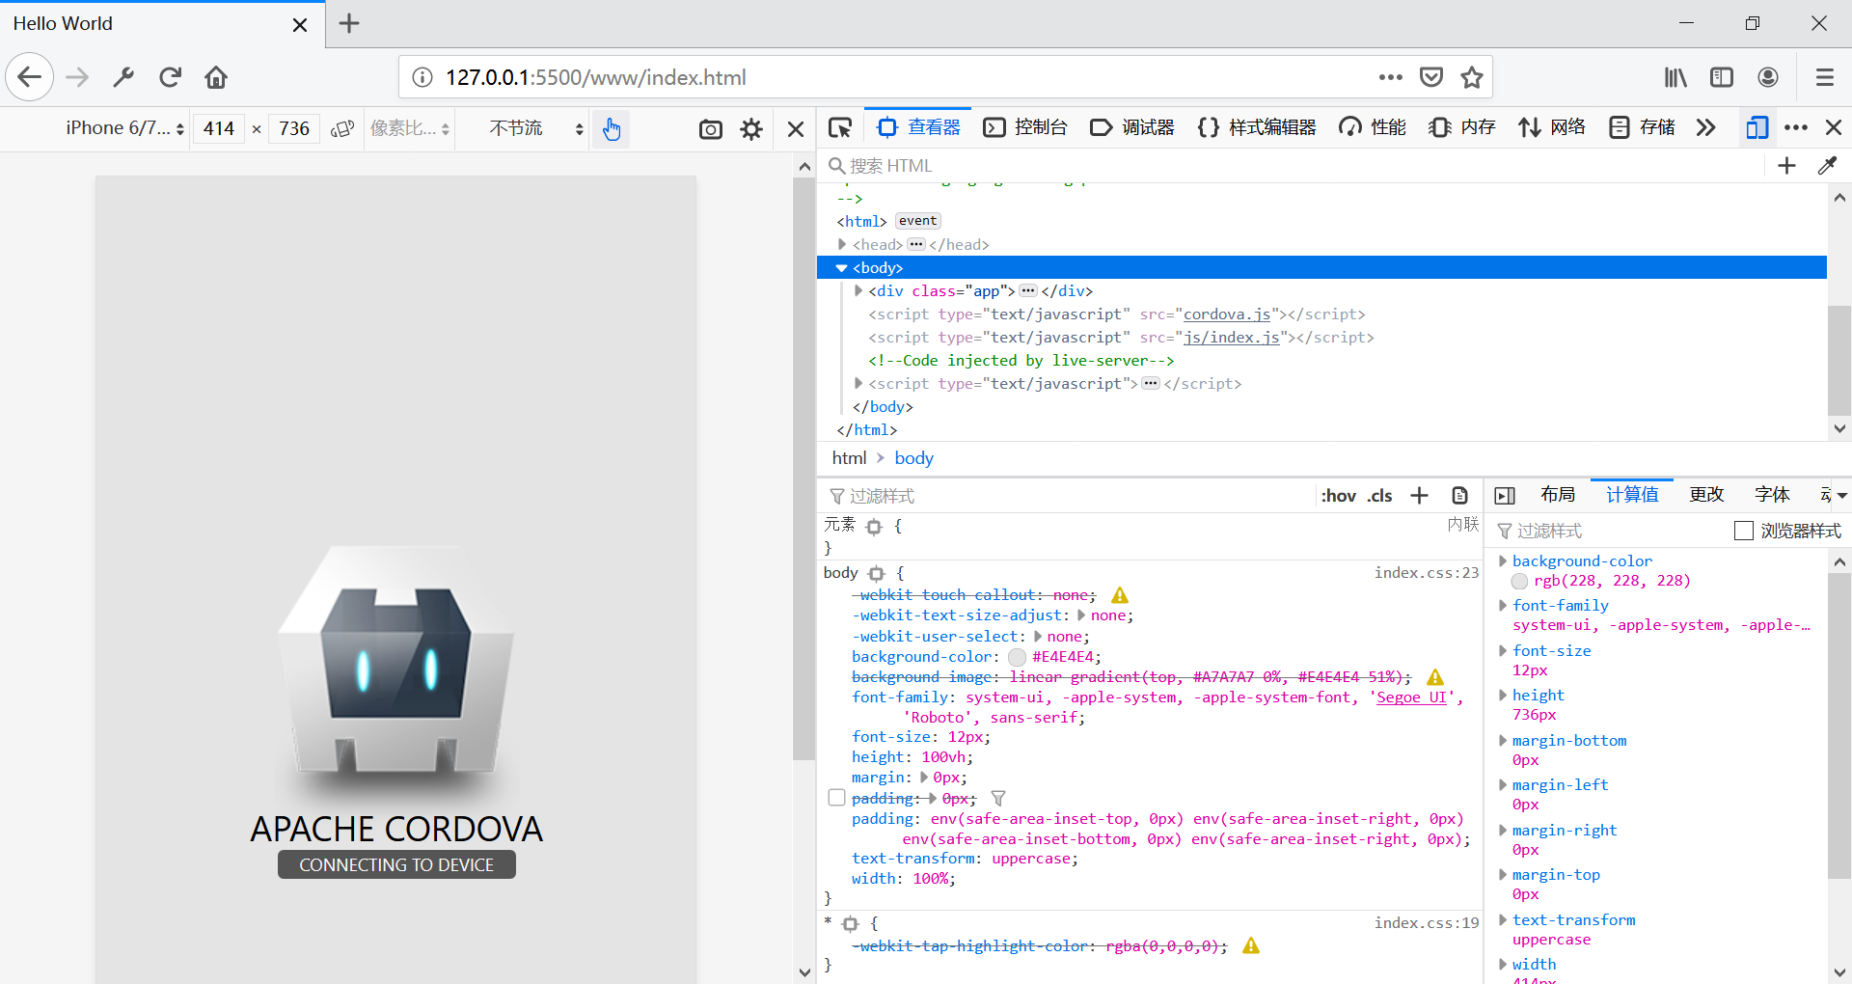Switch to the 控制台 console tab

tap(1025, 127)
